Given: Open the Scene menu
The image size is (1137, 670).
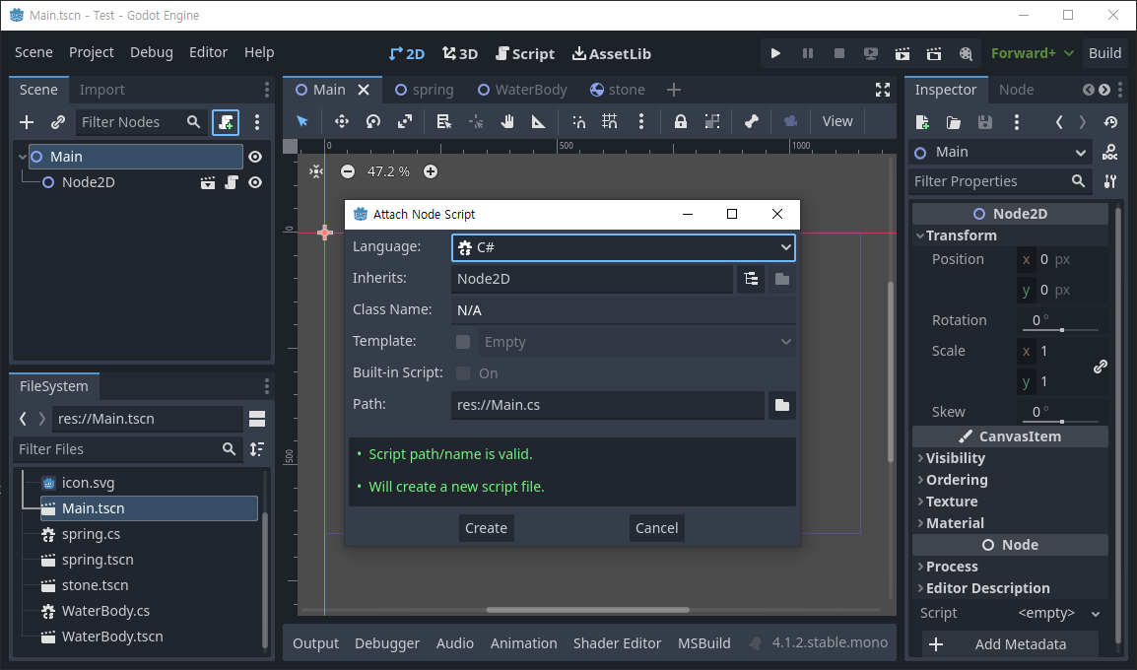Looking at the screenshot, I should pyautogui.click(x=34, y=52).
